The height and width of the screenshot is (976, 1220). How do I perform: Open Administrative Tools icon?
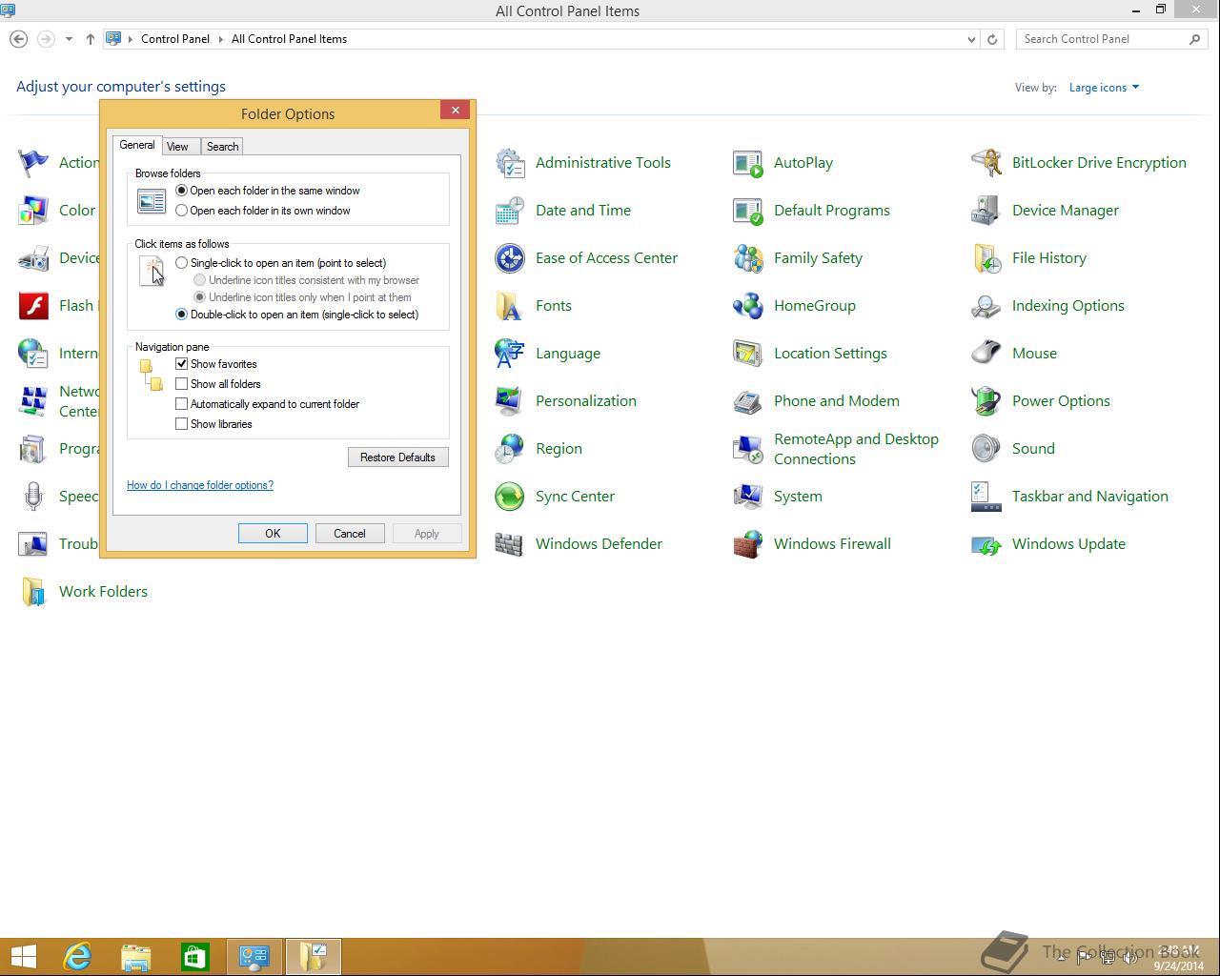pyautogui.click(x=509, y=163)
